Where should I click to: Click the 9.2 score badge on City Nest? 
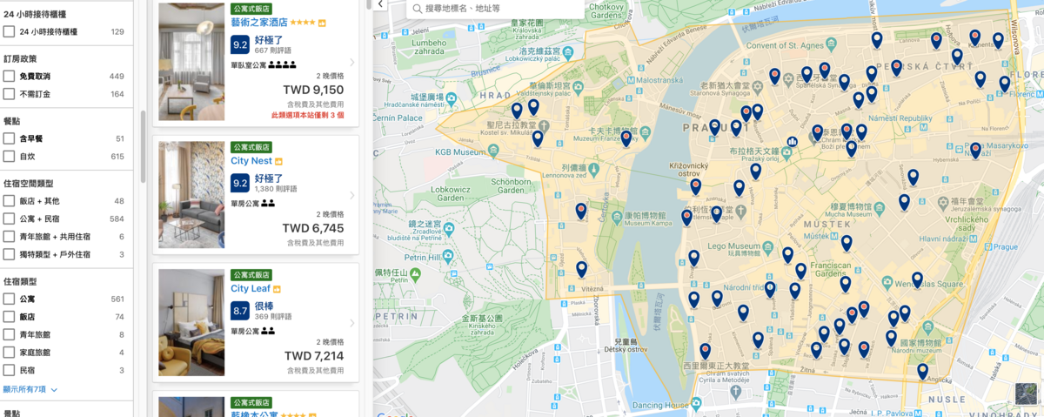(240, 183)
